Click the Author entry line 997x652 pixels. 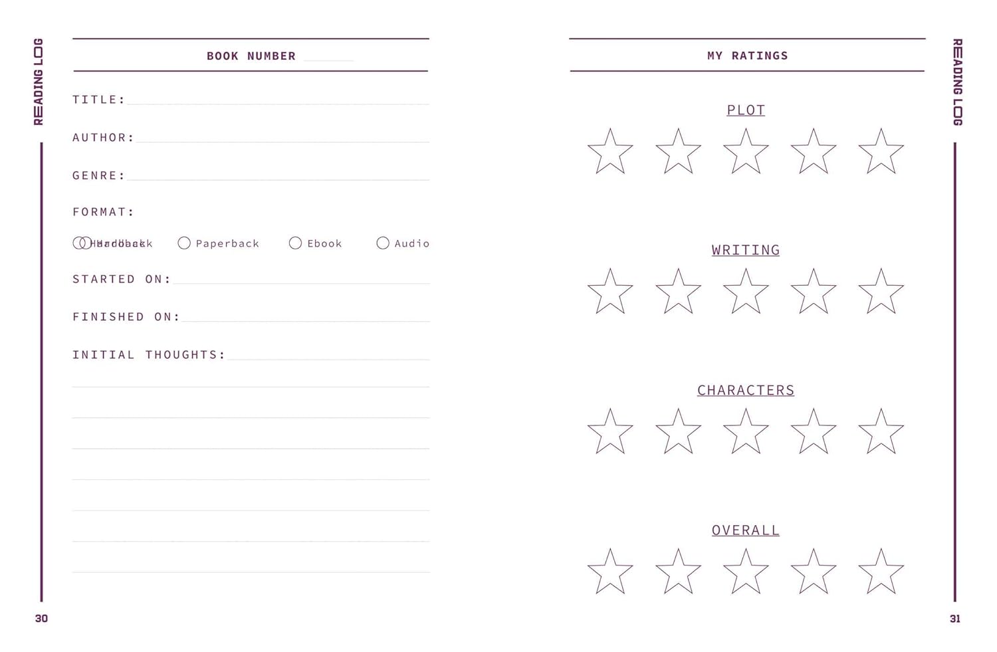tap(282, 138)
